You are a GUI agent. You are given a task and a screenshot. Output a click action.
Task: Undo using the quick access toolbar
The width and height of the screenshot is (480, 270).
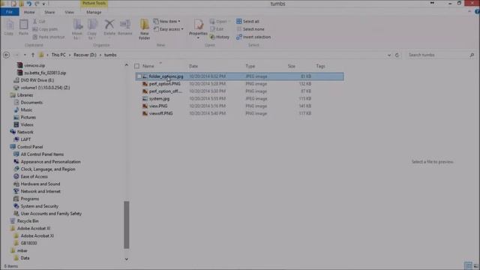coord(29,4)
